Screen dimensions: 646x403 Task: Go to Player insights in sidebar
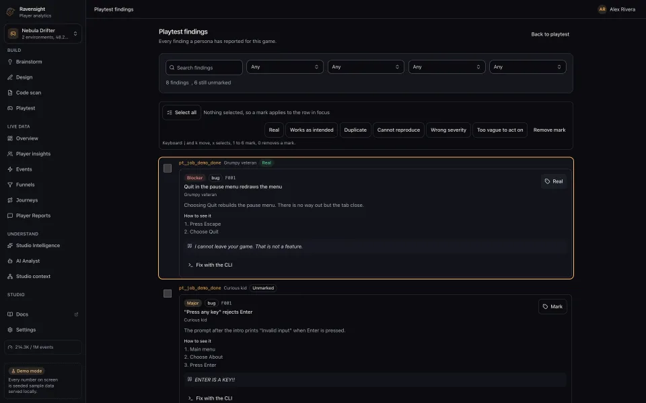33,154
